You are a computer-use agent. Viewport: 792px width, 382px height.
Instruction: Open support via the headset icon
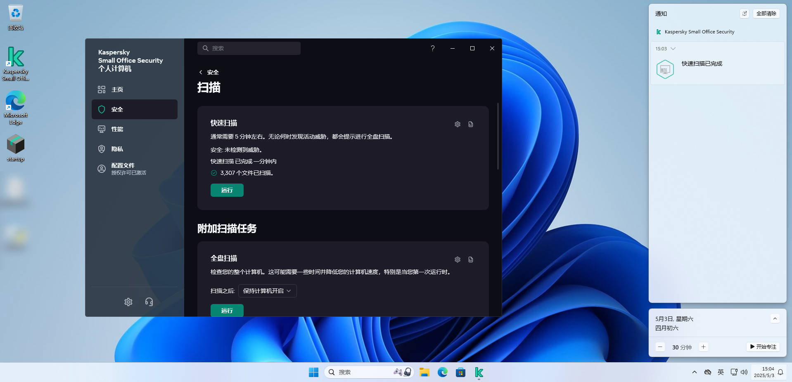pyautogui.click(x=149, y=302)
